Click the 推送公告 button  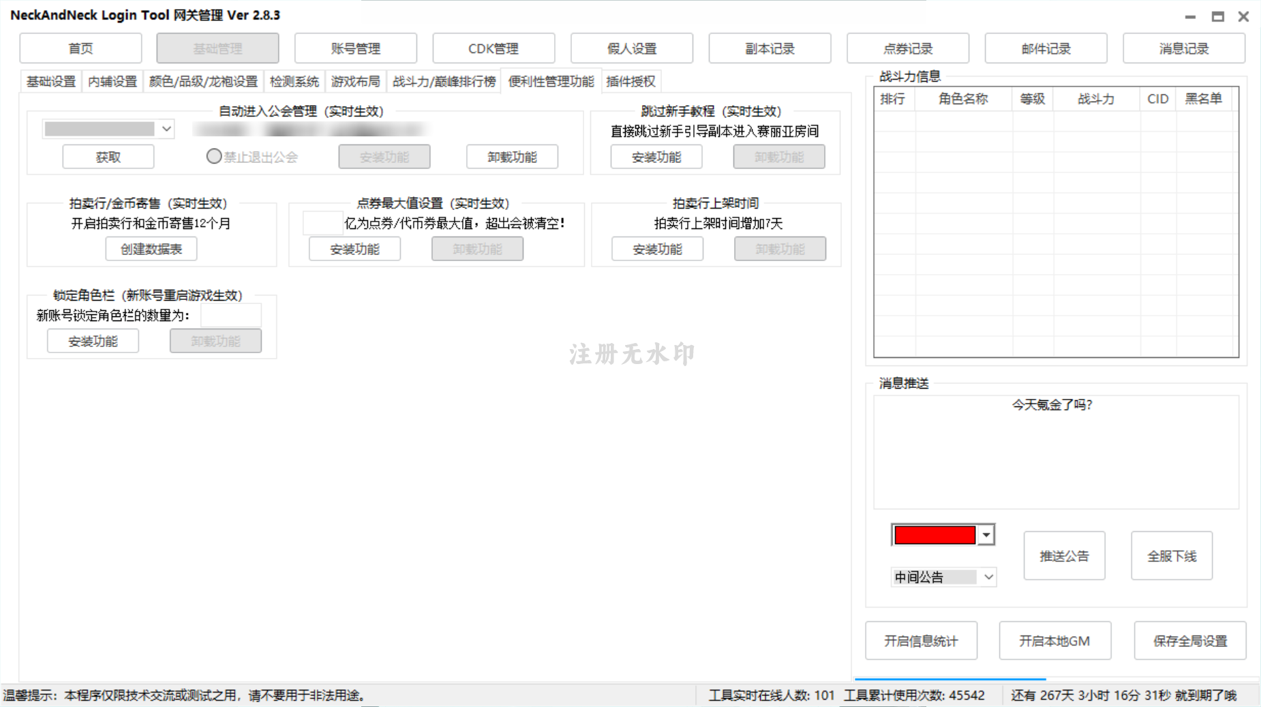click(x=1064, y=556)
